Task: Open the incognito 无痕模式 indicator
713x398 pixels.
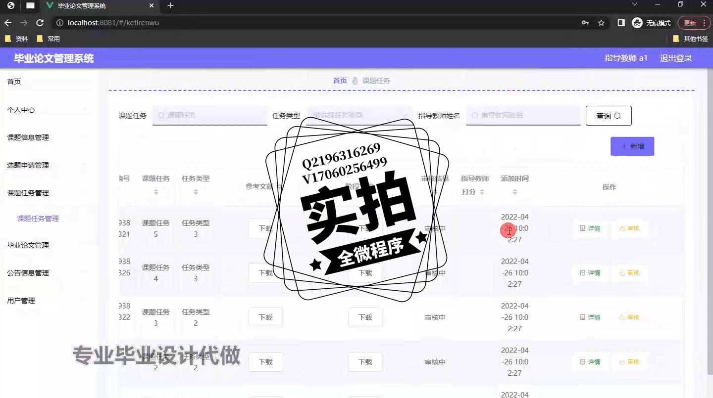Action: coord(651,23)
